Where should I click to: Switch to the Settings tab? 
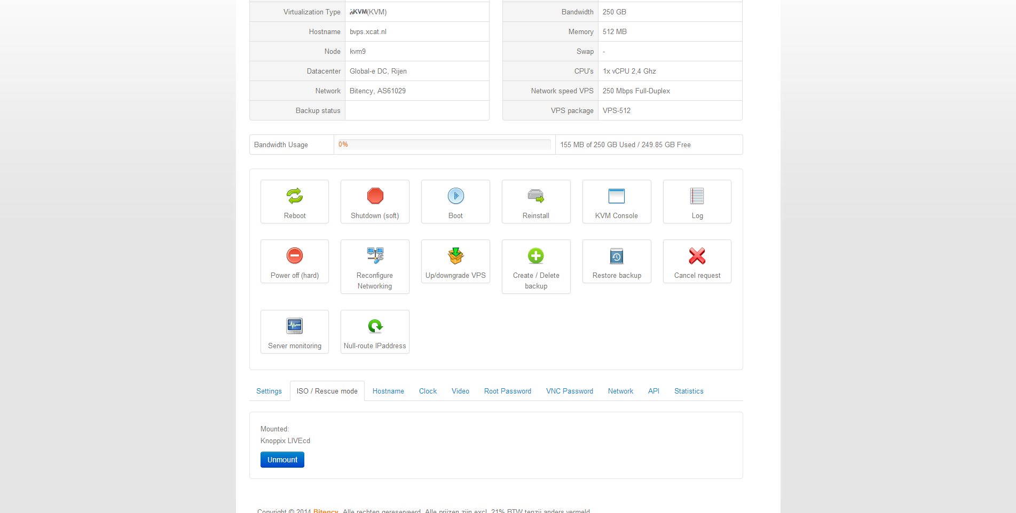point(269,391)
